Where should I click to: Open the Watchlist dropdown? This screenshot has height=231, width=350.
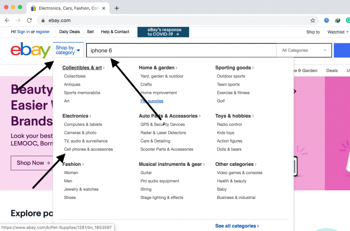[337, 32]
